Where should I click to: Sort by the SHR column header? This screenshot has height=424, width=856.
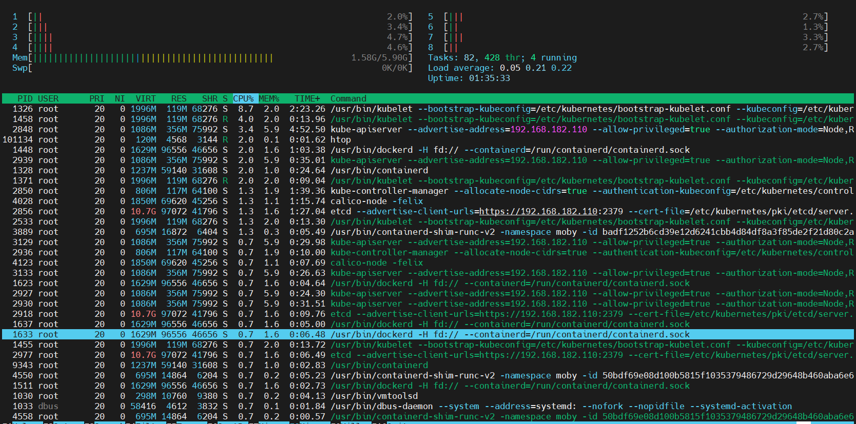tap(209, 98)
